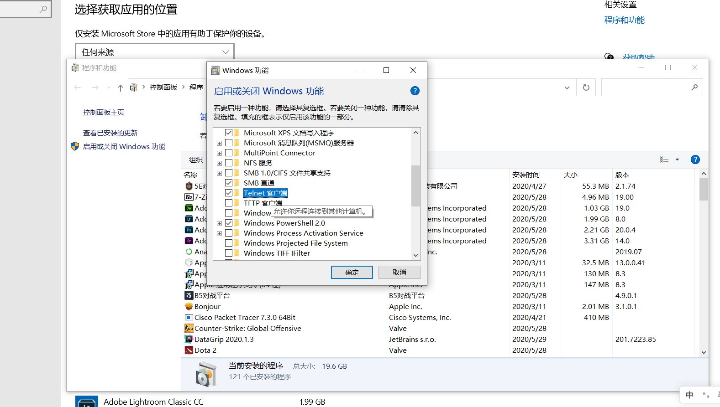This screenshot has height=407, width=720.
Task: Select Bonjour package icon
Action: pos(189,306)
